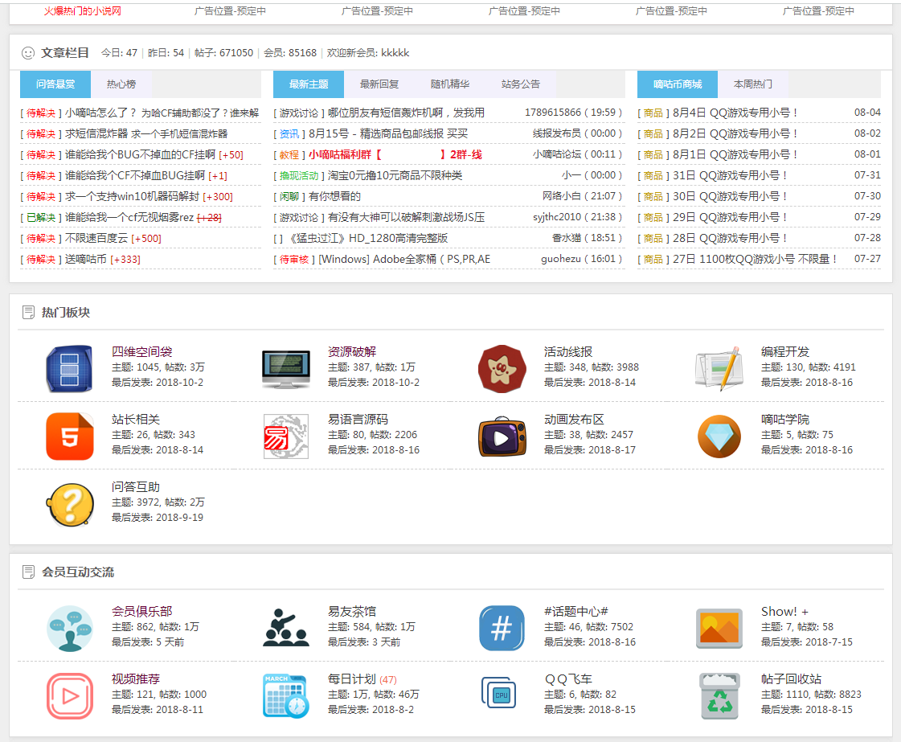
Task: Open the 易语言源码 board icon
Action: point(286,437)
